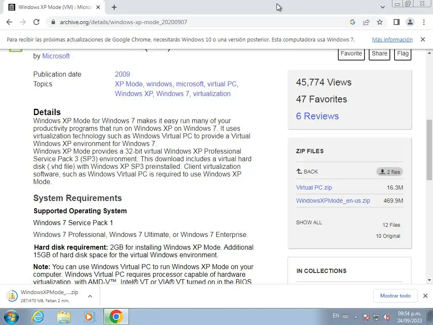Click the address bar URL
The height and width of the screenshot is (325, 433).
[x=123, y=22]
